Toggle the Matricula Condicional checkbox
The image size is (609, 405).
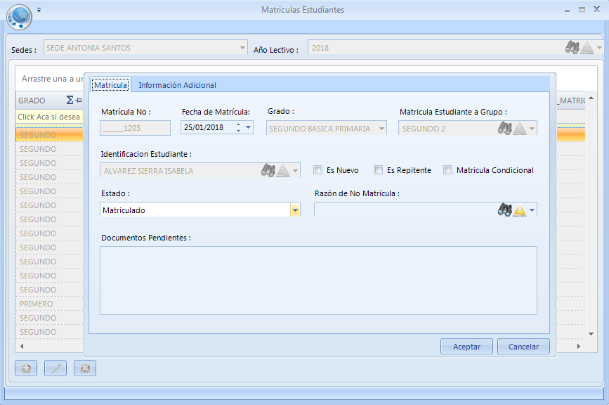[447, 170]
